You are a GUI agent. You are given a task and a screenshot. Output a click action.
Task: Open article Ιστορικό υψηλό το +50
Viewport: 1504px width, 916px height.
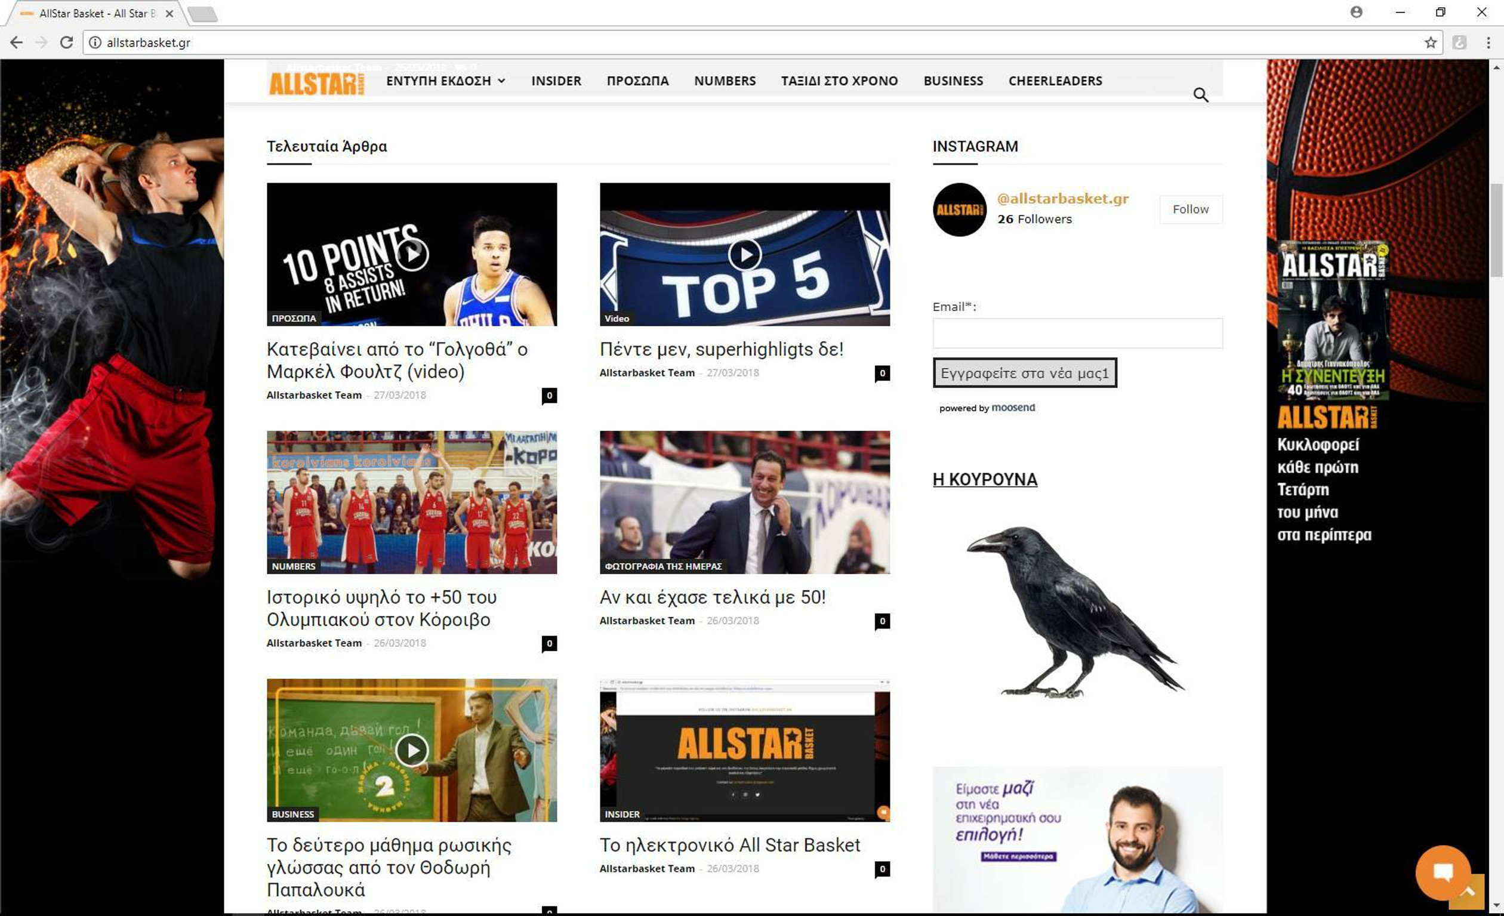[x=381, y=608]
